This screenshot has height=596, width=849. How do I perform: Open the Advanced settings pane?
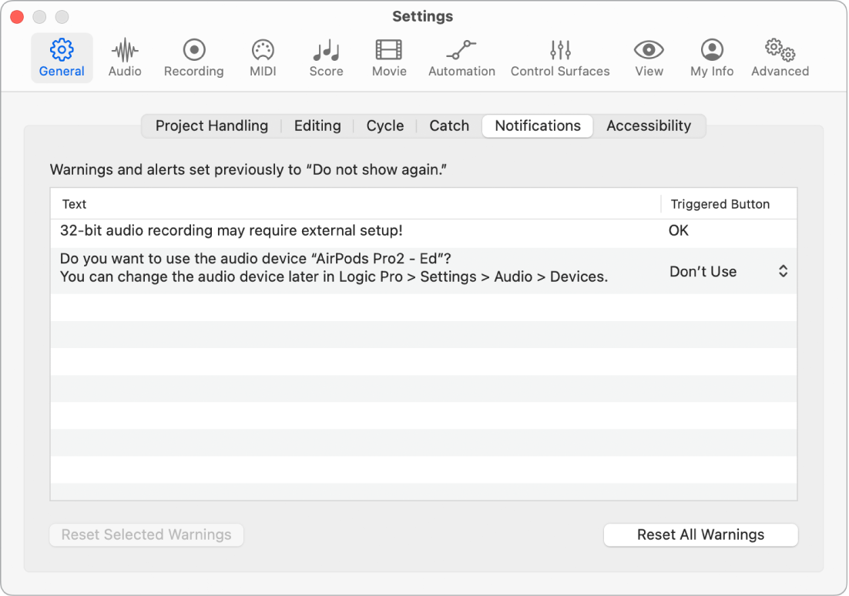[x=780, y=58]
